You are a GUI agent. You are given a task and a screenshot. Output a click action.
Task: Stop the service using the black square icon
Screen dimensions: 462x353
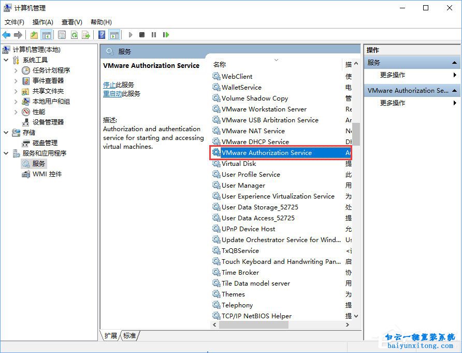(141, 35)
